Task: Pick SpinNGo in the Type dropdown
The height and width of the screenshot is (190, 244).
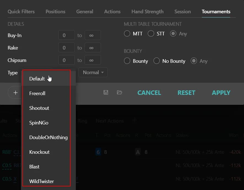Action: [39, 123]
